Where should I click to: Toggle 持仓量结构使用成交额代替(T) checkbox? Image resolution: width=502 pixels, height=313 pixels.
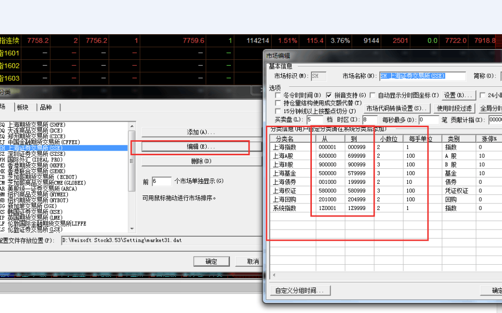coord(278,103)
